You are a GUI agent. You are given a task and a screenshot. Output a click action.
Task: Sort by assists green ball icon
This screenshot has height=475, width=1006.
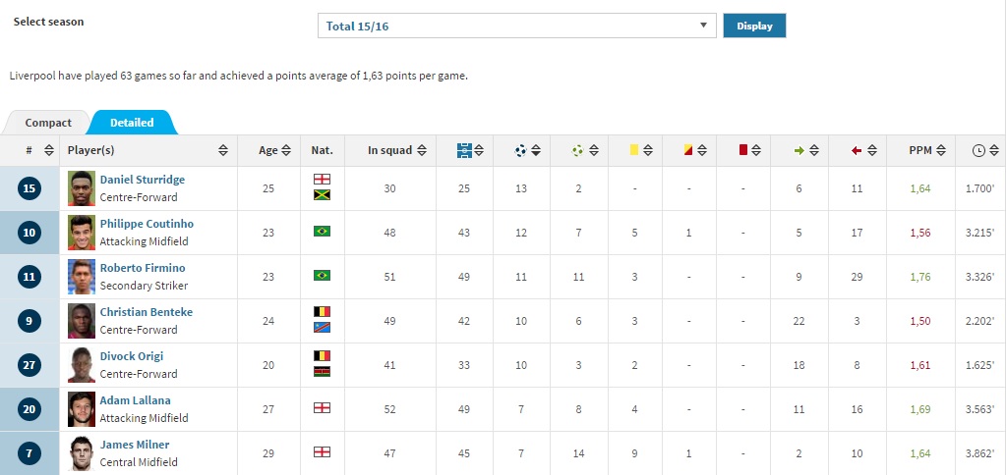(578, 151)
